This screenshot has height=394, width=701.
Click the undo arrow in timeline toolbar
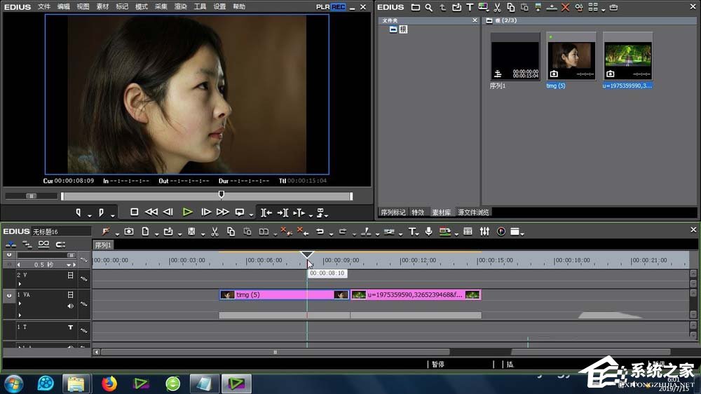320,231
